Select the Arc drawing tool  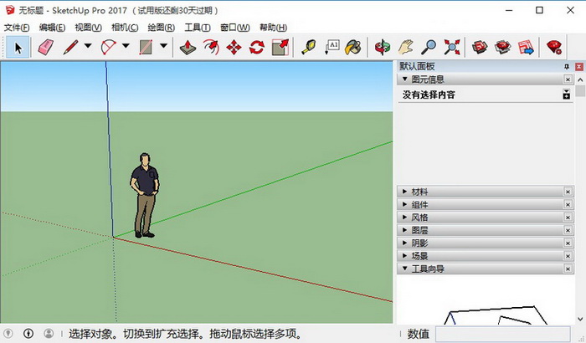point(109,48)
